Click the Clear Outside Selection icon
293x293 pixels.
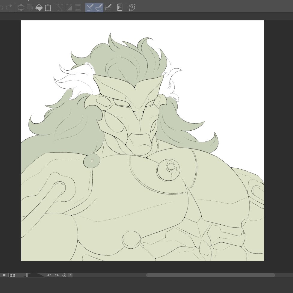coord(30,7)
